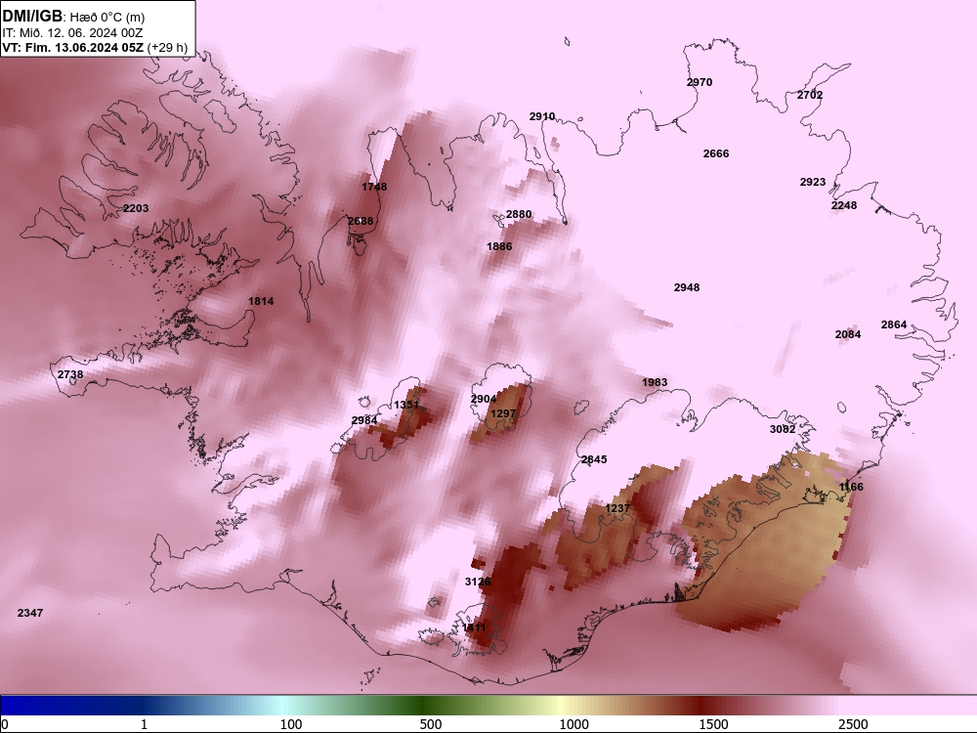Click the 2666 height value label
The width and height of the screenshot is (977, 733).
[x=716, y=154]
